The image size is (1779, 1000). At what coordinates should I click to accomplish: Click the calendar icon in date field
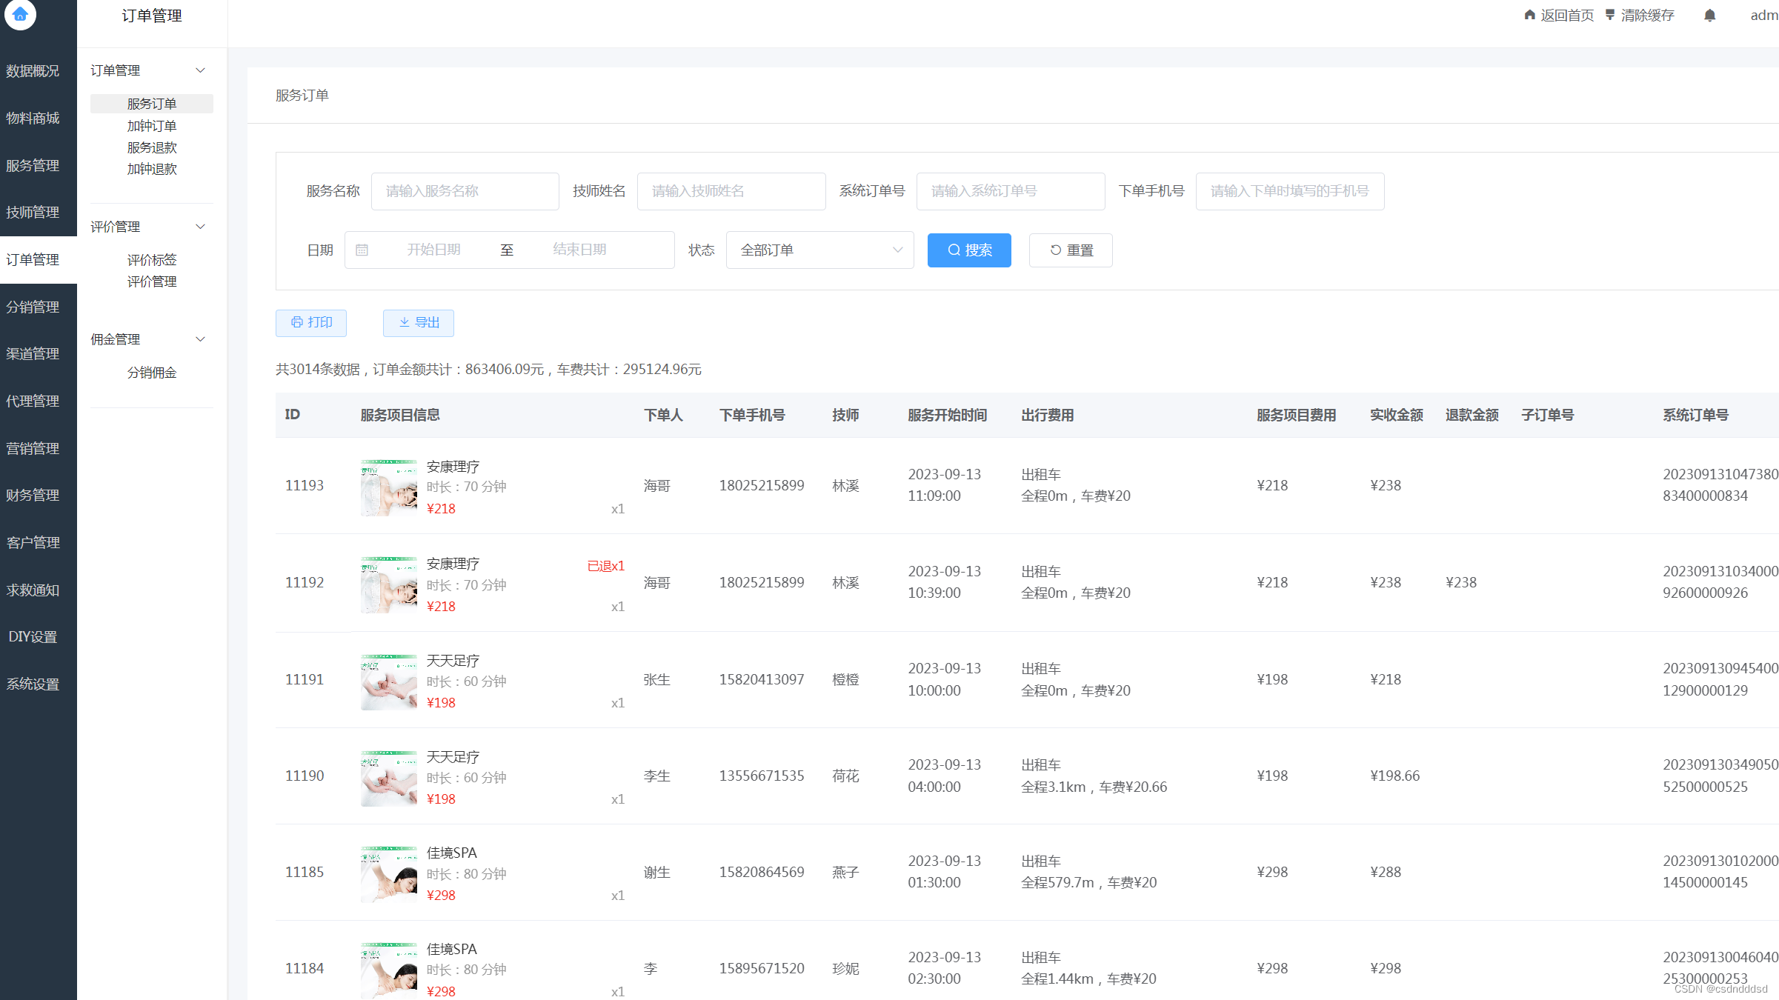click(x=362, y=250)
